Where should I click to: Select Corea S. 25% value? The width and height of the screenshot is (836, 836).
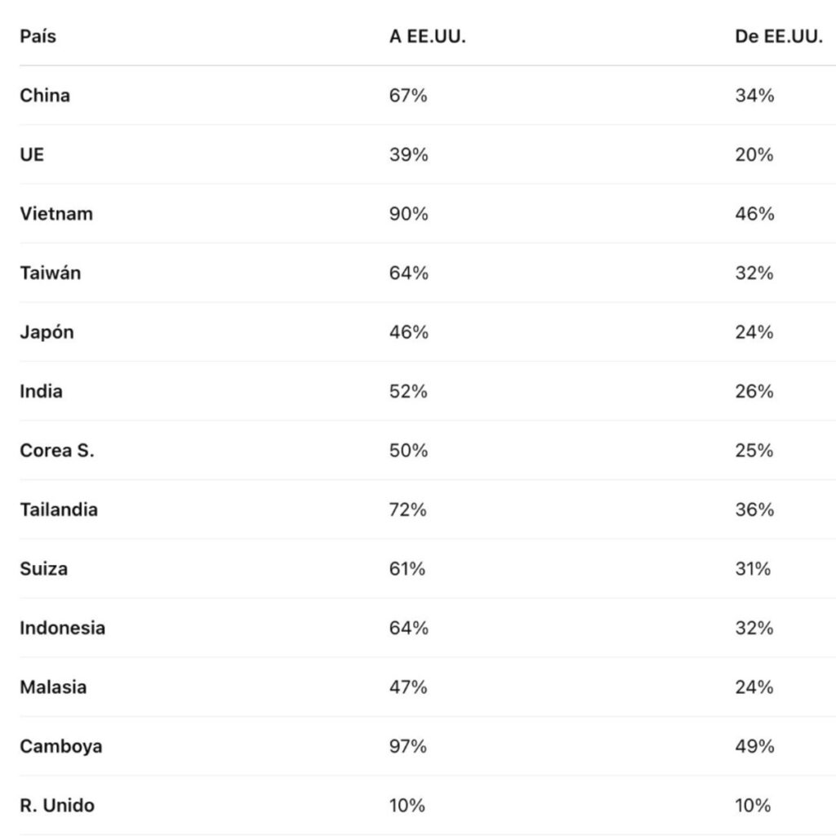tap(754, 451)
